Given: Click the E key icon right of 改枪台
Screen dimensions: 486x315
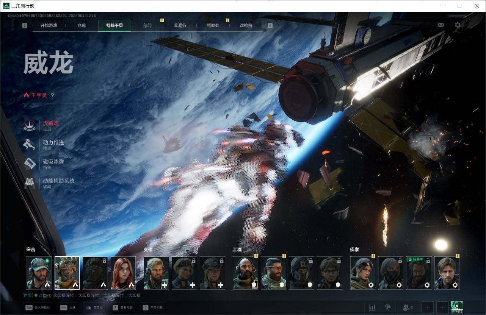Looking at the screenshot, I should click(x=270, y=26).
